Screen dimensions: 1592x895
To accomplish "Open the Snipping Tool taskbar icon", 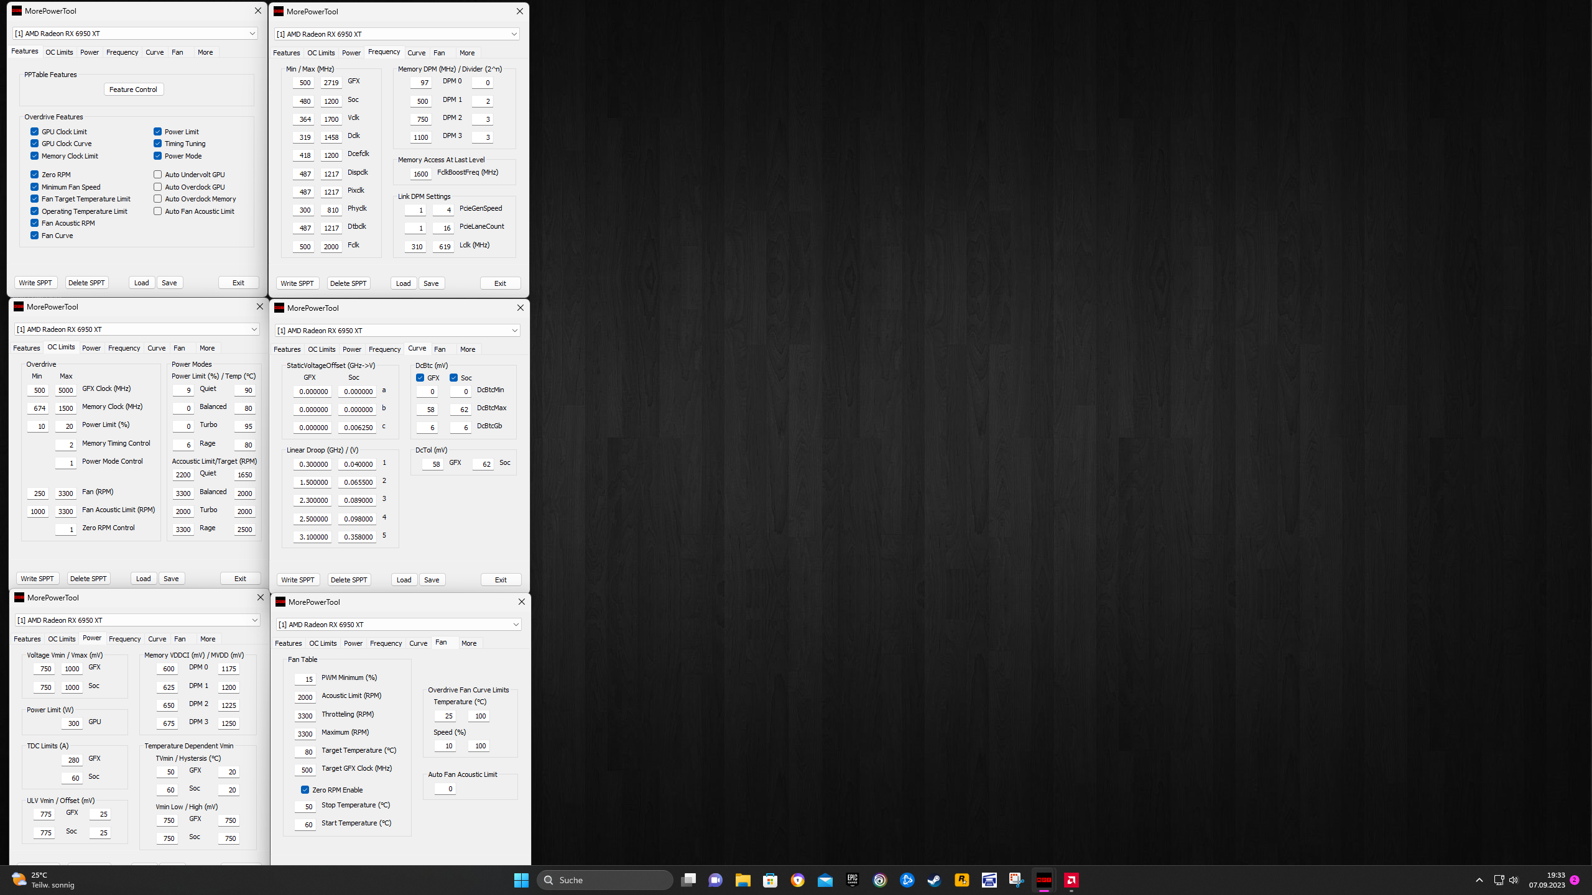I will pos(1016,880).
